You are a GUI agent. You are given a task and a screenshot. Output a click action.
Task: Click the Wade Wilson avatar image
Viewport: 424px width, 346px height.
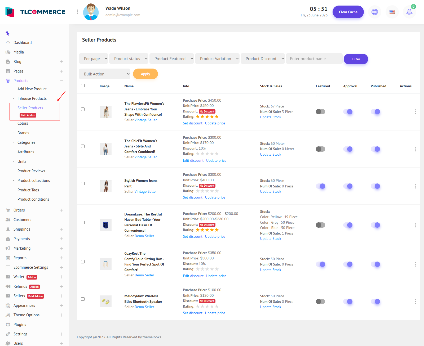[91, 12]
